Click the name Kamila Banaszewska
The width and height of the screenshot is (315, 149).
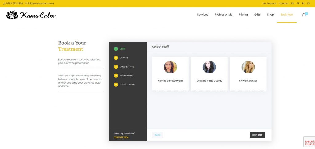170,81
